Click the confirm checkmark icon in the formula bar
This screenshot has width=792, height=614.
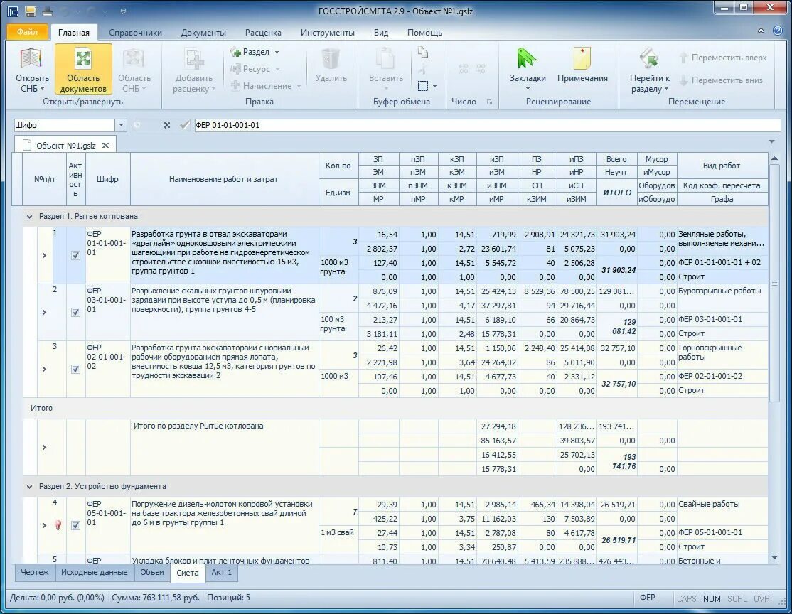[184, 125]
